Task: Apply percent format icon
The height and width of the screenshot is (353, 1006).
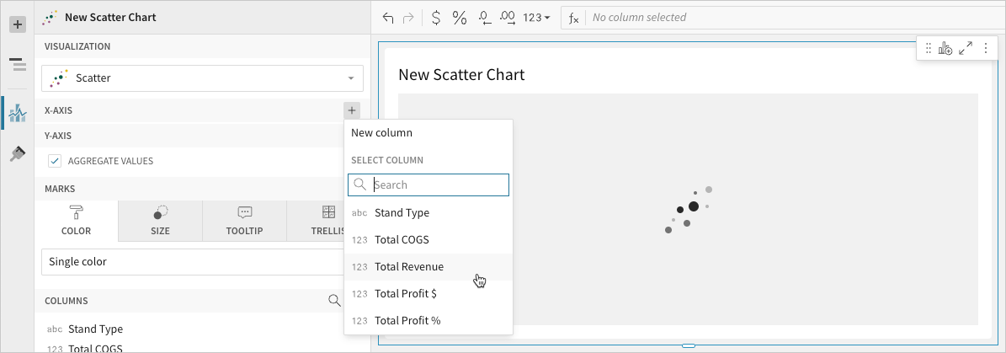Action: click(x=460, y=18)
